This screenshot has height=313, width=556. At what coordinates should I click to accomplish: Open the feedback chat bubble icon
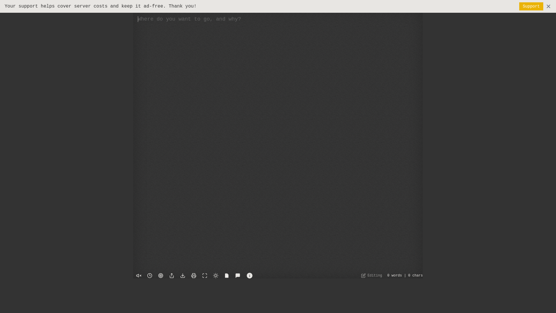(238, 276)
